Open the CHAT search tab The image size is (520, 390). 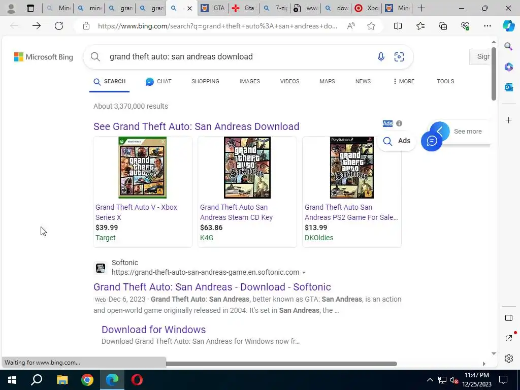point(158,81)
